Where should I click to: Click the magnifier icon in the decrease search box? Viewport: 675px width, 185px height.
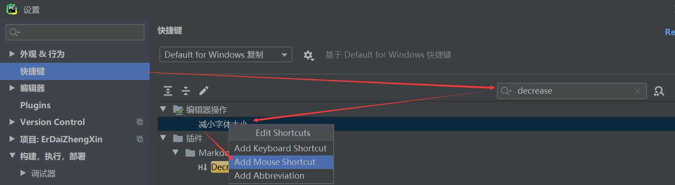[x=506, y=91]
